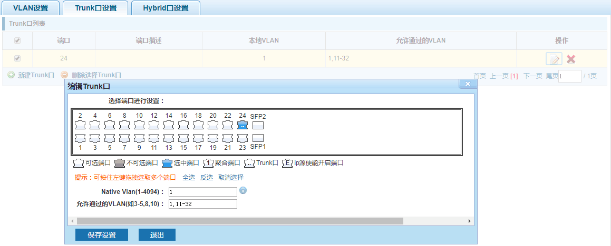Delete Trunk port 24 with red X
611x246 pixels.
pos(571,59)
